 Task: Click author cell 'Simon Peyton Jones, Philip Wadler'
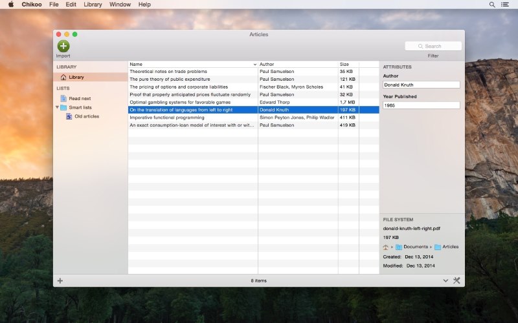coord(297,118)
